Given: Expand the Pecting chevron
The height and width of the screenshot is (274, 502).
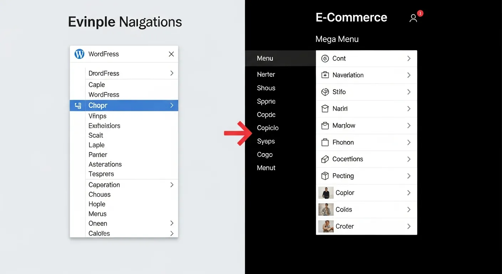Looking at the screenshot, I should 409,176.
